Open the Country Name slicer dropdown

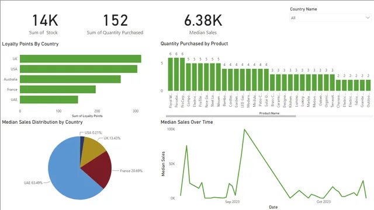330,18
